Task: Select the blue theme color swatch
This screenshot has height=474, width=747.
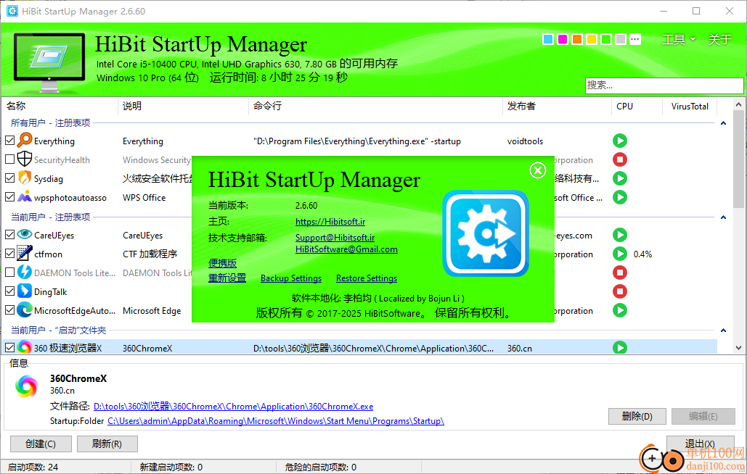Action: (548, 39)
